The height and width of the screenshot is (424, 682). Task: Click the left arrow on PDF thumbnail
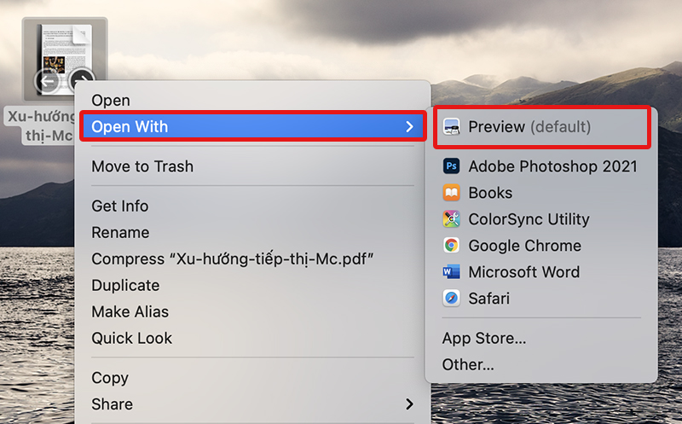[47, 81]
